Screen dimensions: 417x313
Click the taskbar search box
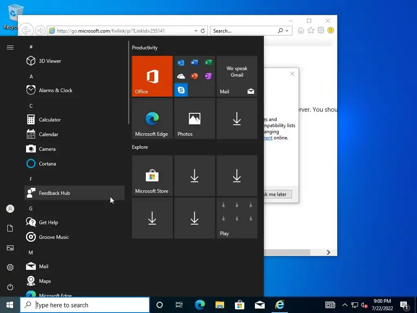[85, 305]
